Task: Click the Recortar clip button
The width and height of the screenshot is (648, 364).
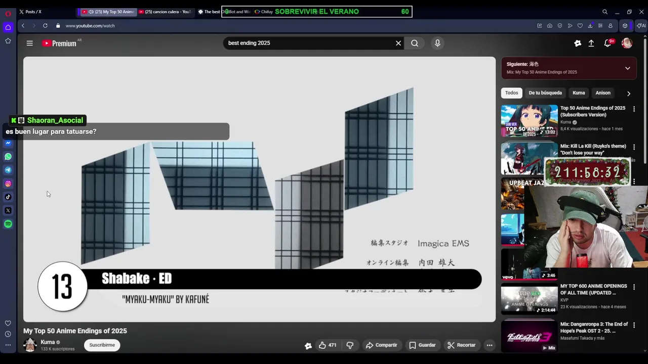Action: point(461,345)
